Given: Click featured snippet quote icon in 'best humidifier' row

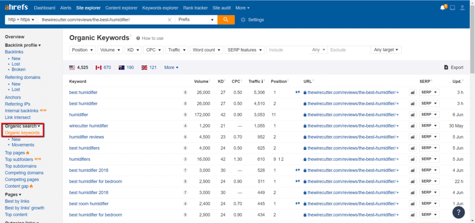Looking at the screenshot, I should pyautogui.click(x=297, y=92).
